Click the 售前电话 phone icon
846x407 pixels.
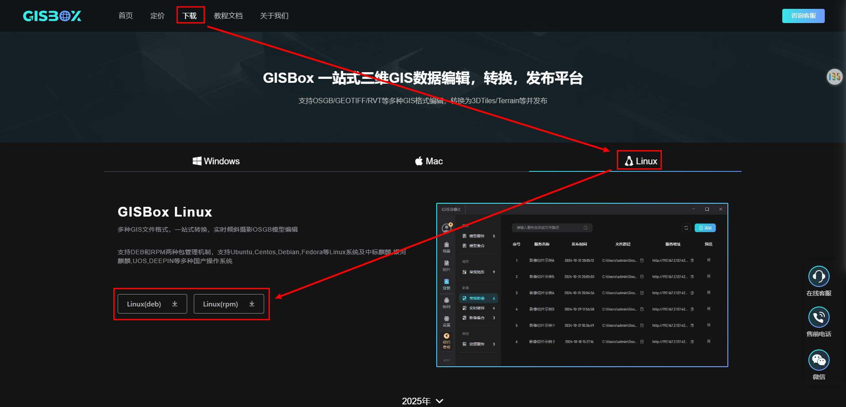[819, 317]
